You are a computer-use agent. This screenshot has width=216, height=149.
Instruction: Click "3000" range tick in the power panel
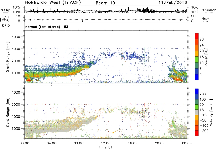(x=16, y=49)
